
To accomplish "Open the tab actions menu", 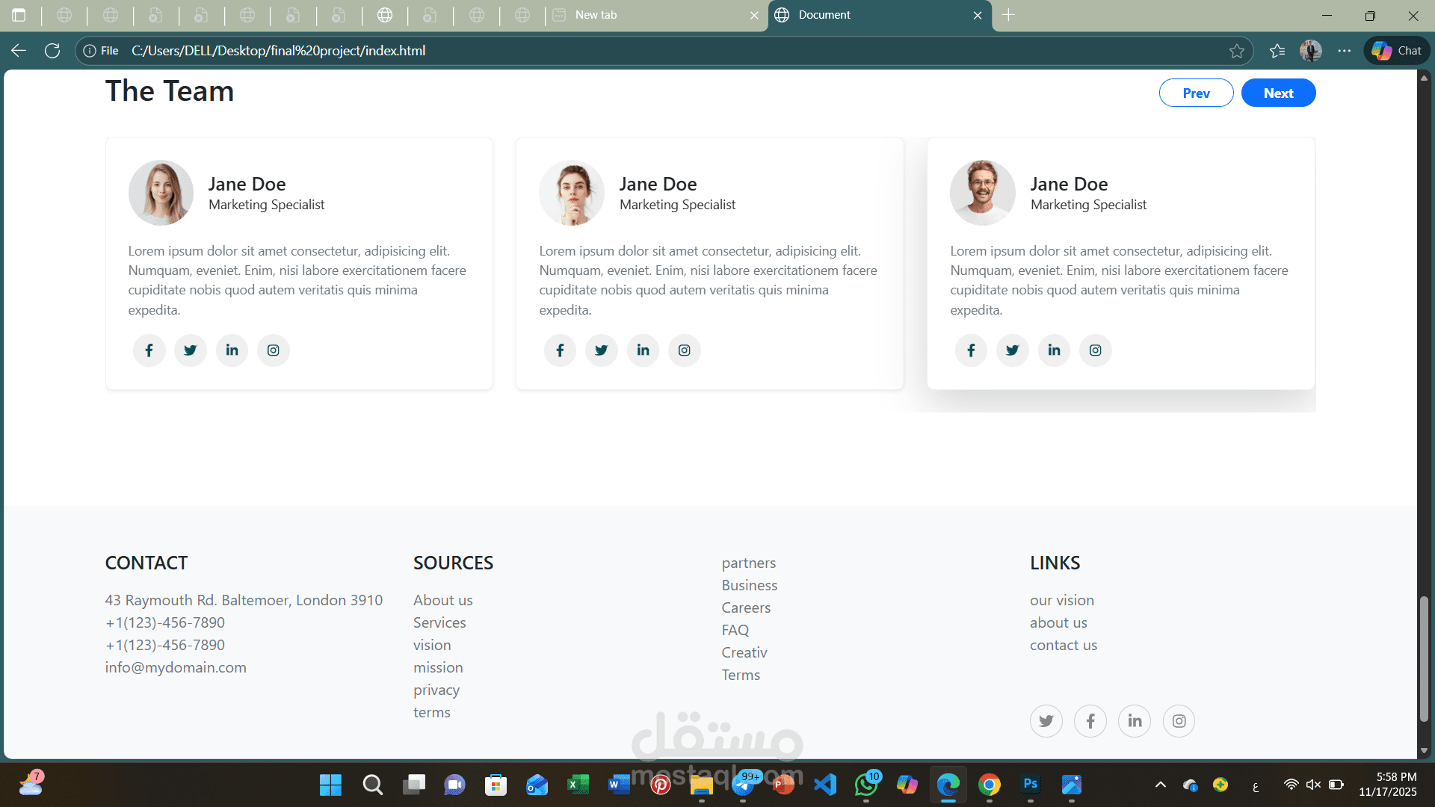I will tap(19, 15).
